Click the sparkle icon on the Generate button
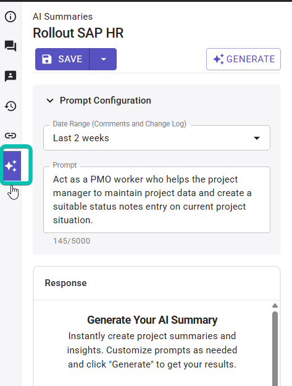The width and height of the screenshot is (292, 386). coord(219,59)
